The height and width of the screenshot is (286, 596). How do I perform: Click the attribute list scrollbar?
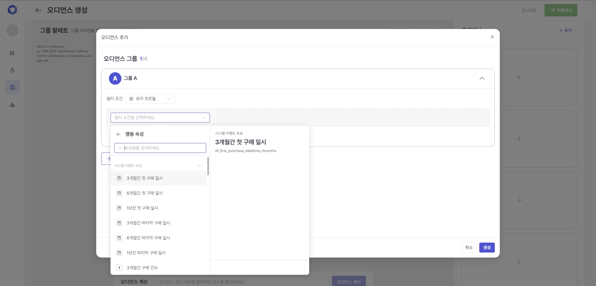pyautogui.click(x=208, y=167)
